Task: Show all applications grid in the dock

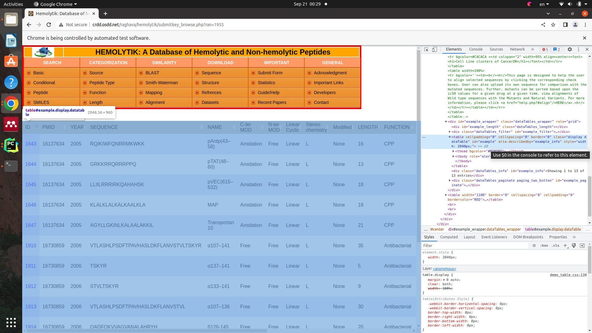Action: (11, 323)
